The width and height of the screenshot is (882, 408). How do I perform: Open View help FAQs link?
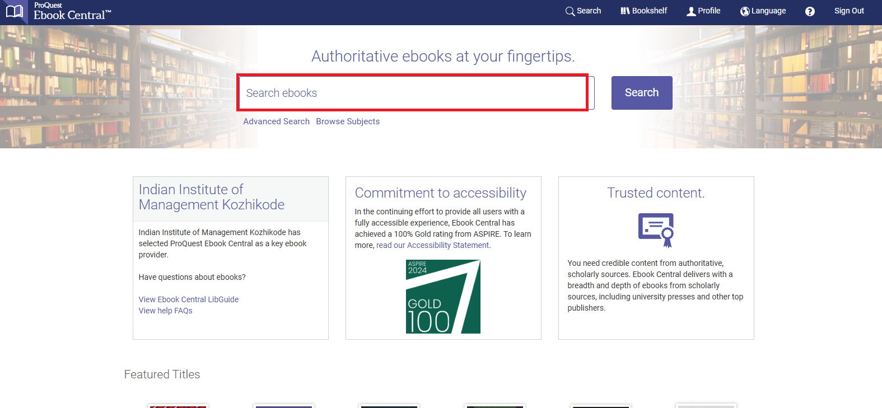[165, 311]
